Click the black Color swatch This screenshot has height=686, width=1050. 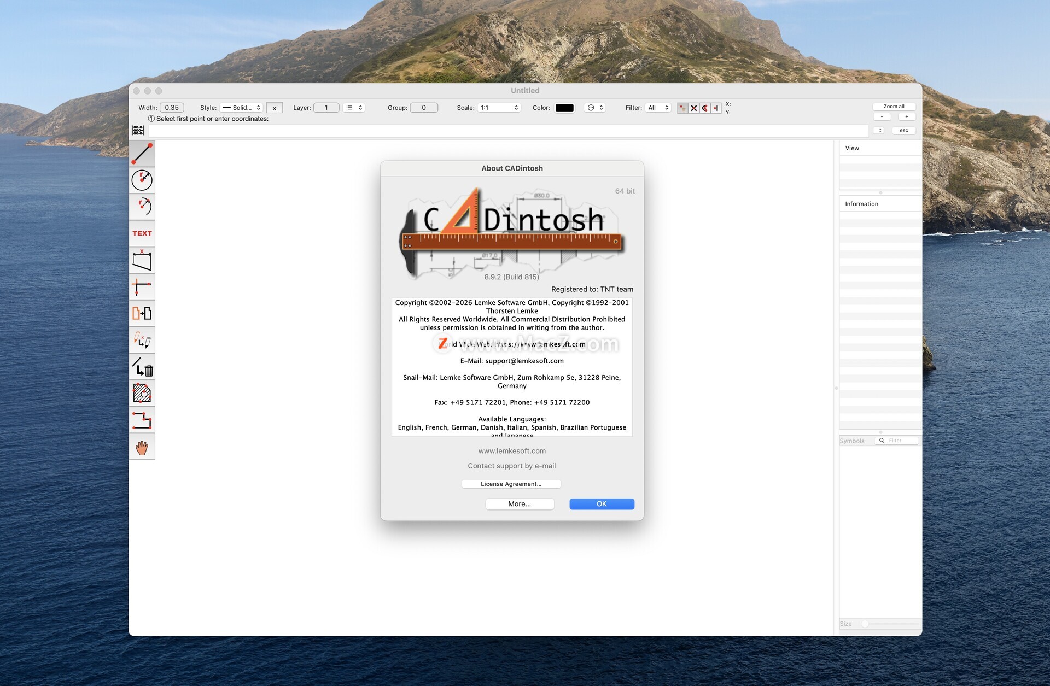(x=564, y=108)
